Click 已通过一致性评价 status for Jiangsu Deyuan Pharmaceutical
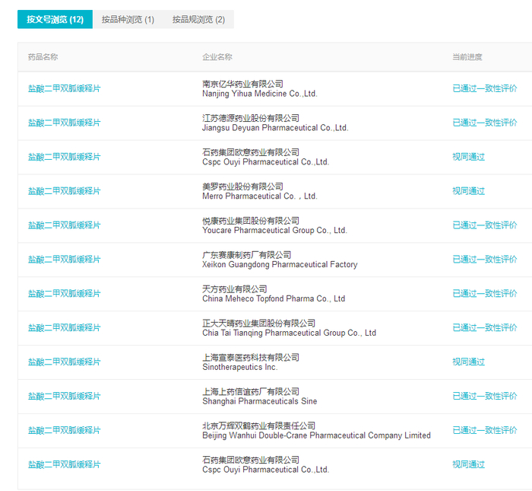The image size is (532, 491). (485, 123)
